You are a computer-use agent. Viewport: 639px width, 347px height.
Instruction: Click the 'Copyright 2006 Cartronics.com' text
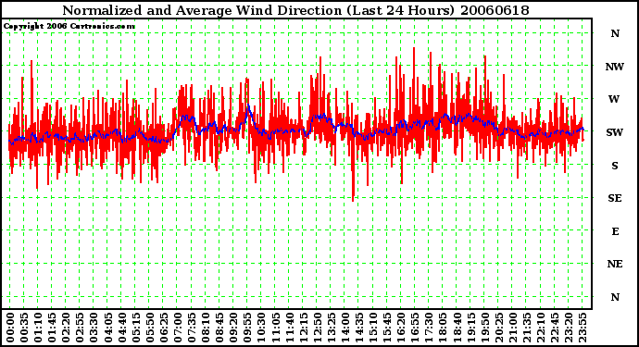pyautogui.click(x=69, y=26)
